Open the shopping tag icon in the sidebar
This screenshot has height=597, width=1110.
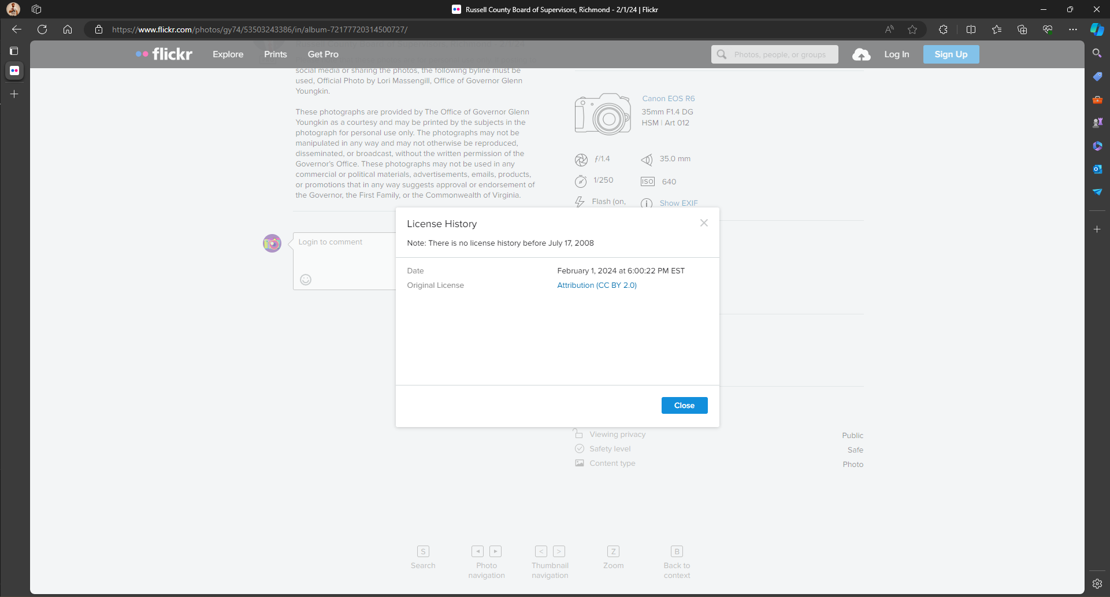click(x=1098, y=76)
